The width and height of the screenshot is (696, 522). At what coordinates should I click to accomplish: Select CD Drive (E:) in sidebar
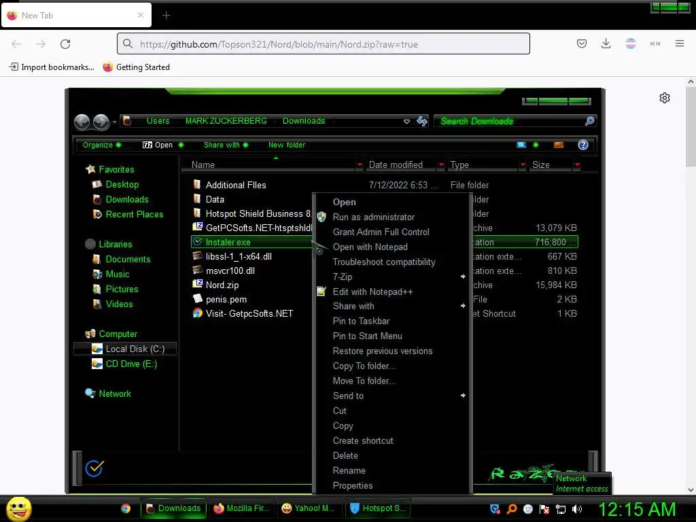pyautogui.click(x=131, y=364)
